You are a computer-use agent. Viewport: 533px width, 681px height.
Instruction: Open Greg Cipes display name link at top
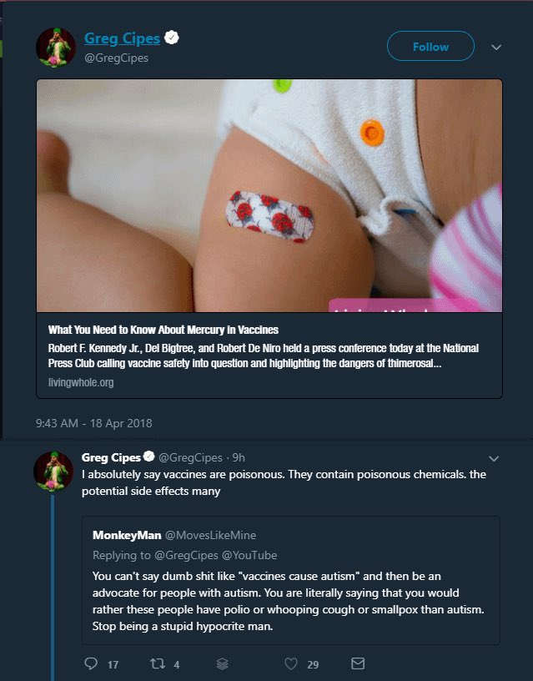(x=122, y=38)
